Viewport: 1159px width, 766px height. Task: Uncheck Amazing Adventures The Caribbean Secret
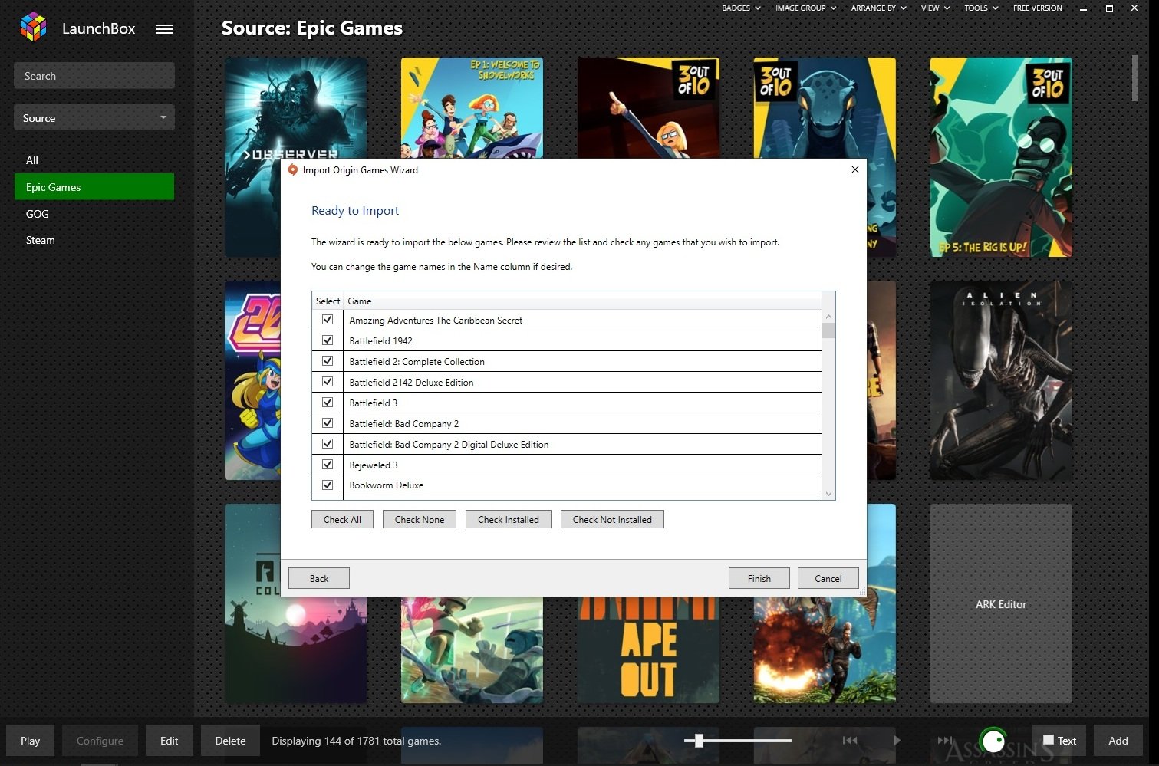[x=328, y=320]
